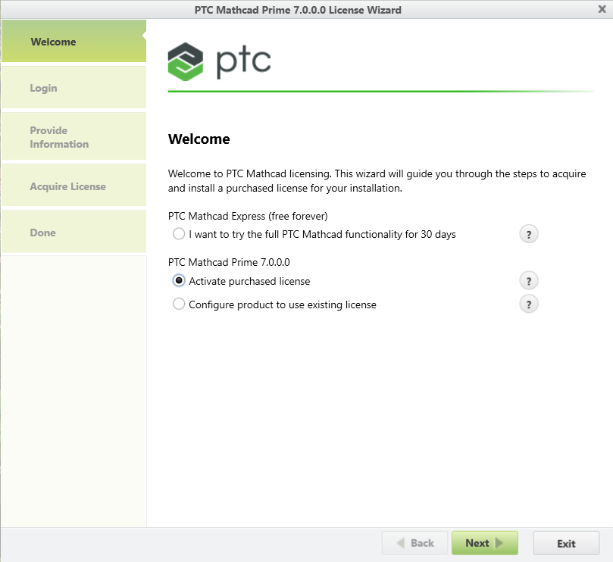The image size is (613, 562).
Task: Select the 30-day full functionality trial option
Action: 179,234
